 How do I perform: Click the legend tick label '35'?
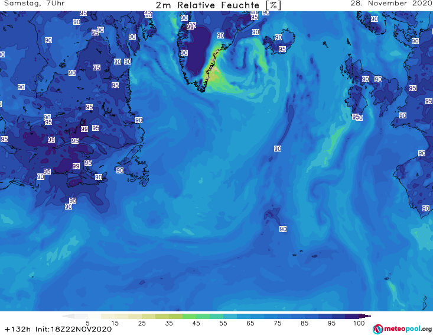169,323
